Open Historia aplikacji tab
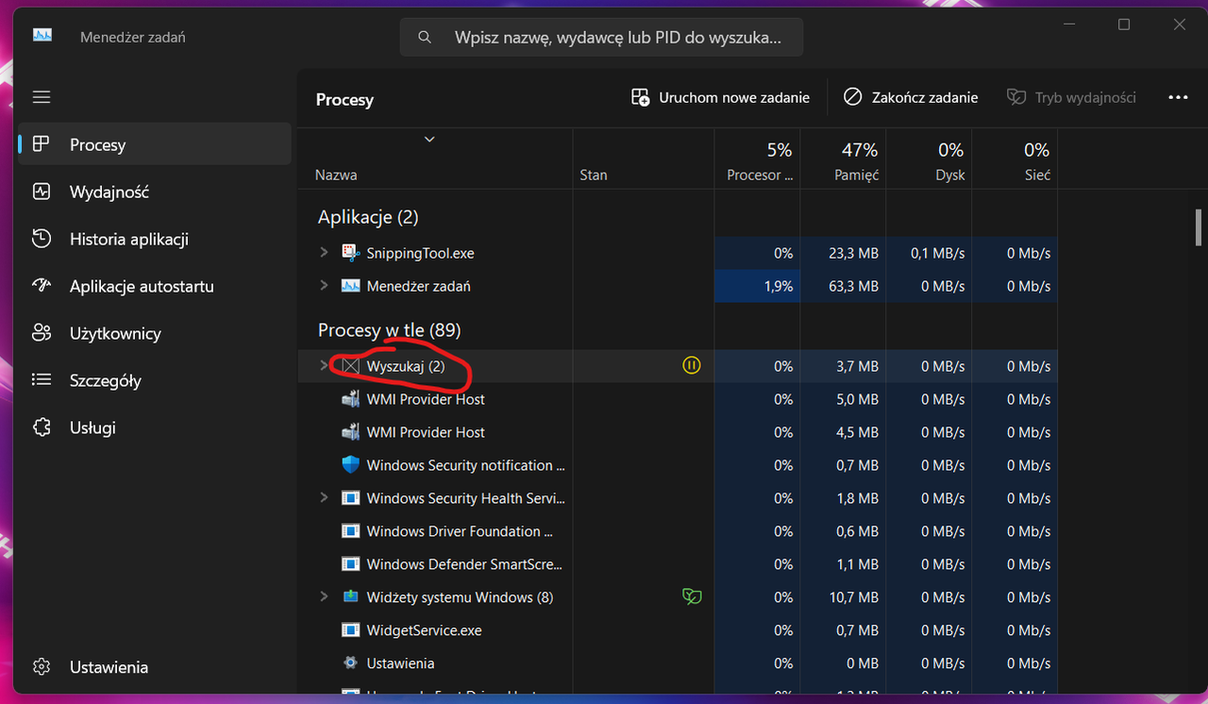1208x704 pixels. click(155, 239)
